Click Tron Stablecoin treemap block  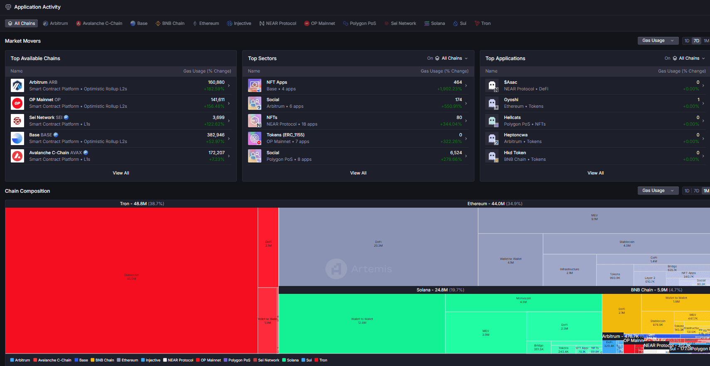tap(131, 280)
